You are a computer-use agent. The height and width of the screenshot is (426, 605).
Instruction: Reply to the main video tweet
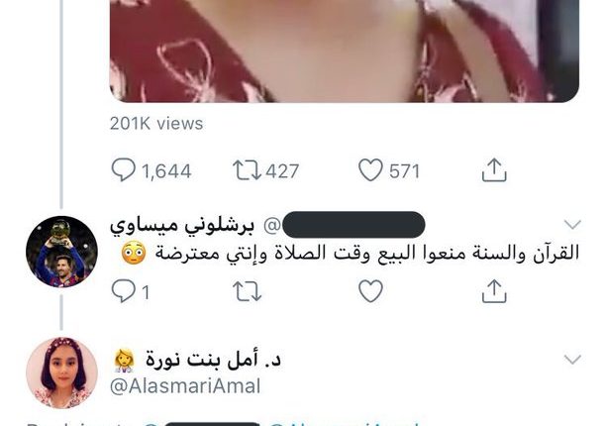124,170
